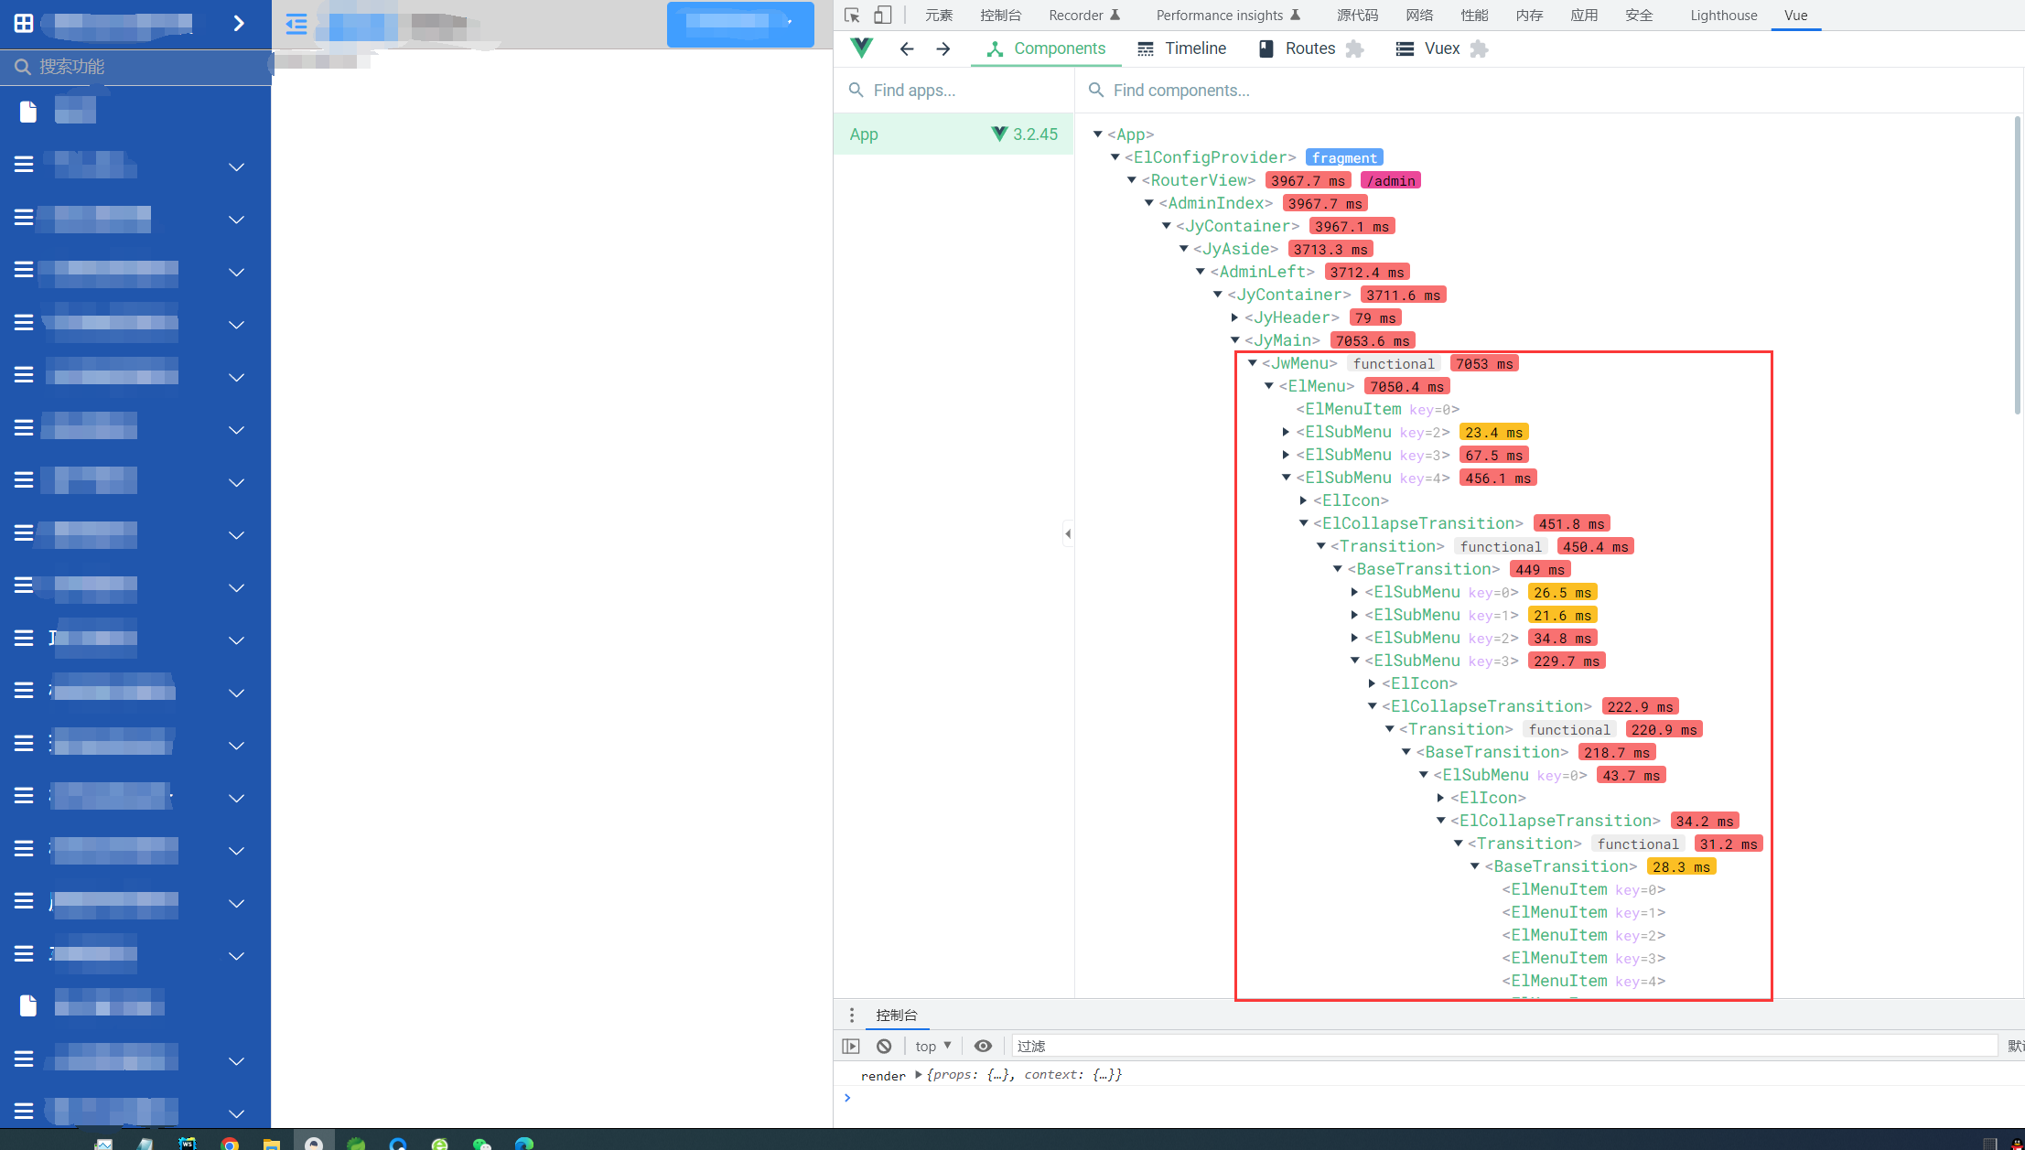
Task: Click the inspect element picker icon
Action: (851, 15)
